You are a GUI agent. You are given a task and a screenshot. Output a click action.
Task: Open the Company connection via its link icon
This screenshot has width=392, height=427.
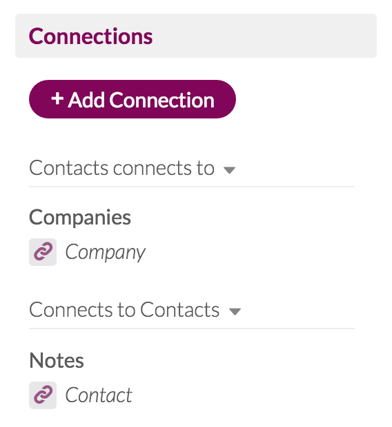pyautogui.click(x=43, y=252)
